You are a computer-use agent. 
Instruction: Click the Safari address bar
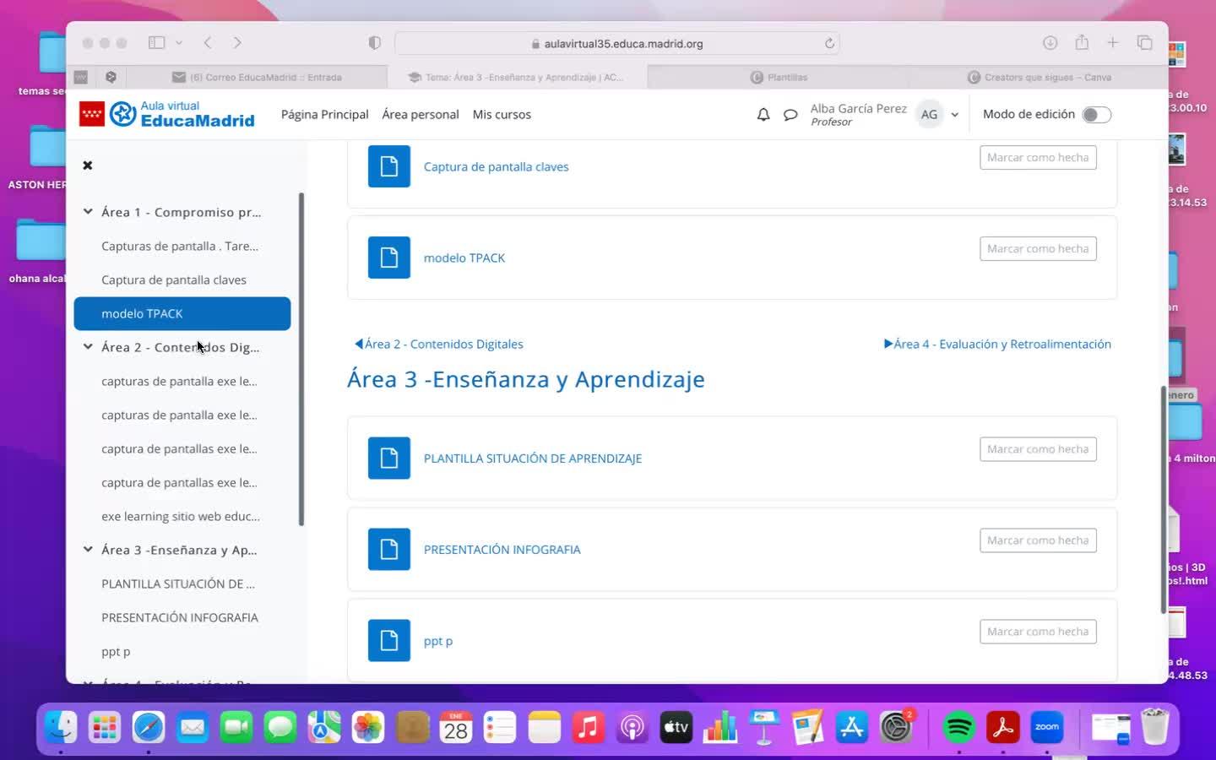[x=616, y=44]
